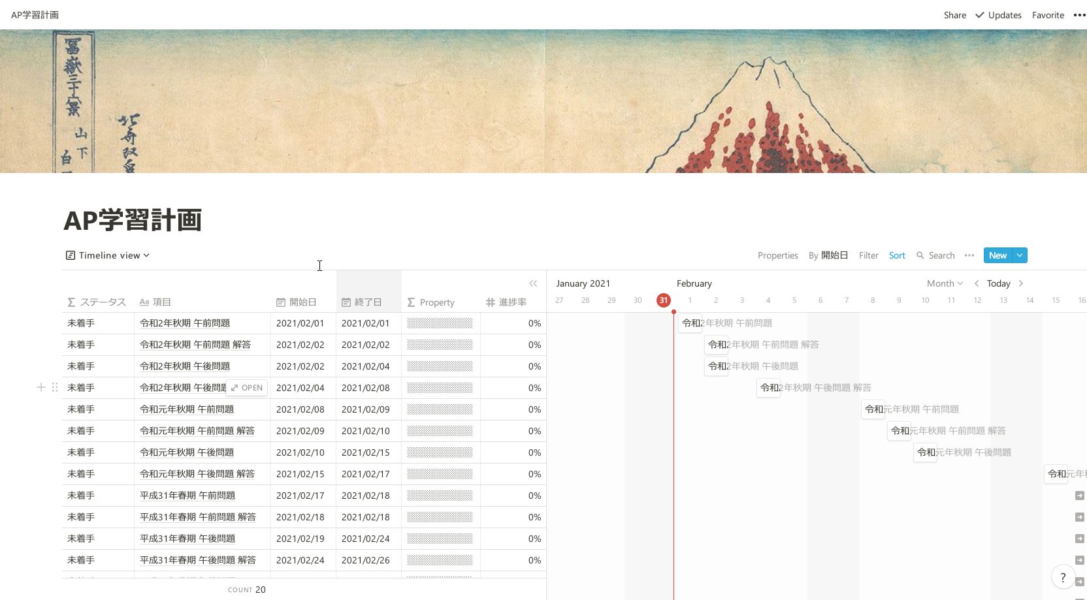Click Share in the top bar
The height and width of the screenshot is (600, 1087).
(954, 15)
